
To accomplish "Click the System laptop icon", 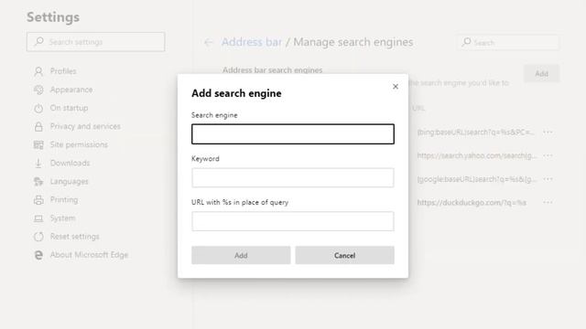I will [38, 218].
